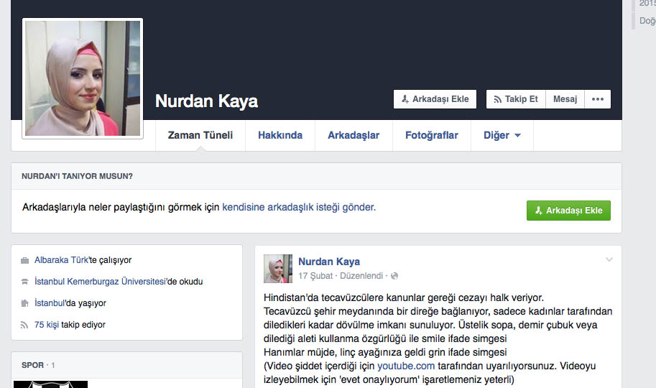Click the home location icon

[x=24, y=303]
